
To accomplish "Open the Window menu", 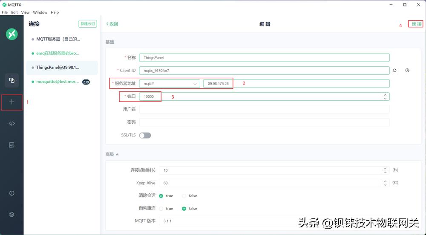I will coord(40,12).
